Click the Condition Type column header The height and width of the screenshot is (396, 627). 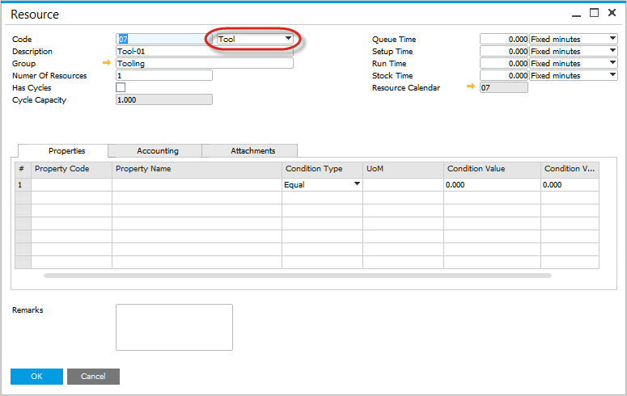coord(322,169)
